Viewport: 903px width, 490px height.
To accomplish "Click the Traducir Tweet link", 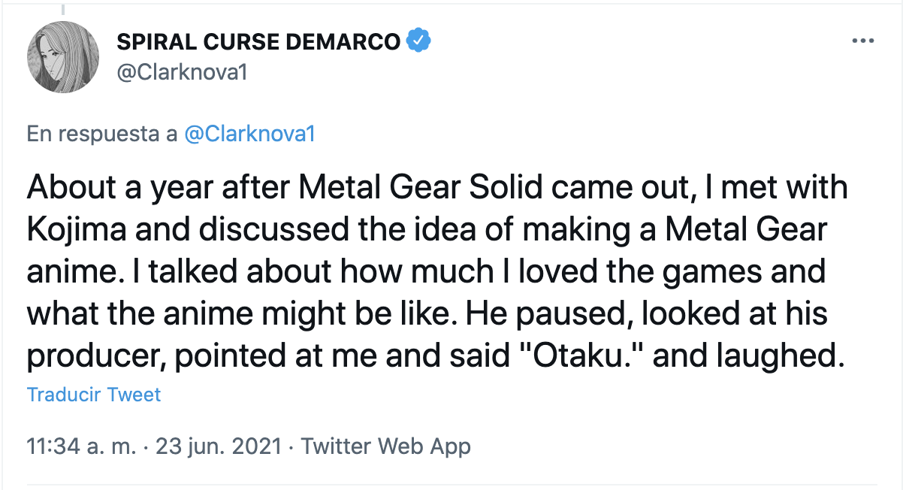I will tap(94, 395).
